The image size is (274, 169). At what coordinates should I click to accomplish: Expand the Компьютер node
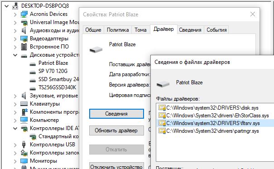coord(15,120)
